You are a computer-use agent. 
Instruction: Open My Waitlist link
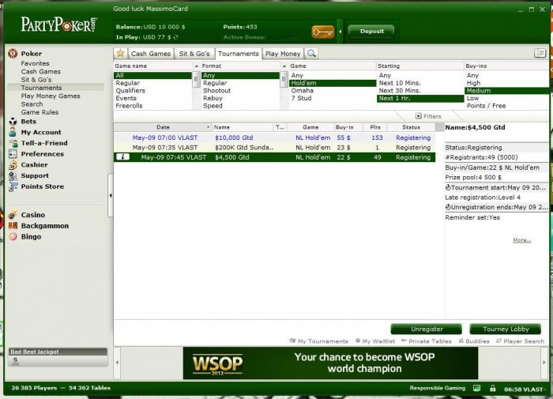375,341
